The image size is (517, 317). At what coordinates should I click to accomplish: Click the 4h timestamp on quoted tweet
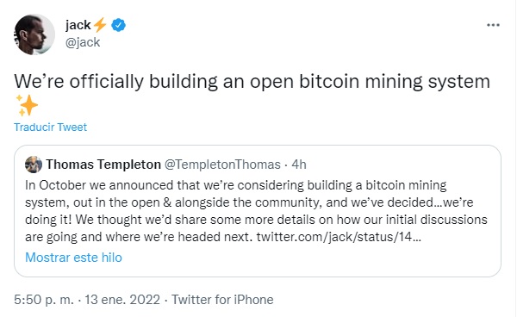point(299,165)
